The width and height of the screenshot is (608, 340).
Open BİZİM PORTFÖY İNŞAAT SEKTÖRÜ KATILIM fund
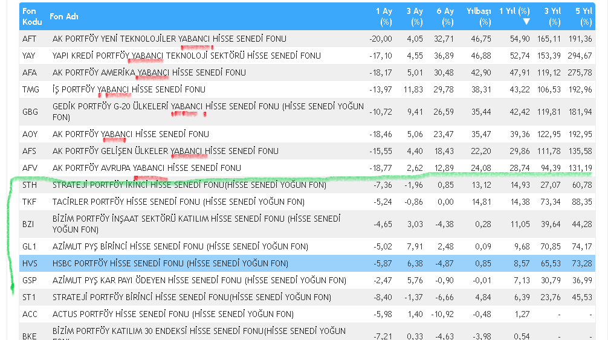pos(196,225)
